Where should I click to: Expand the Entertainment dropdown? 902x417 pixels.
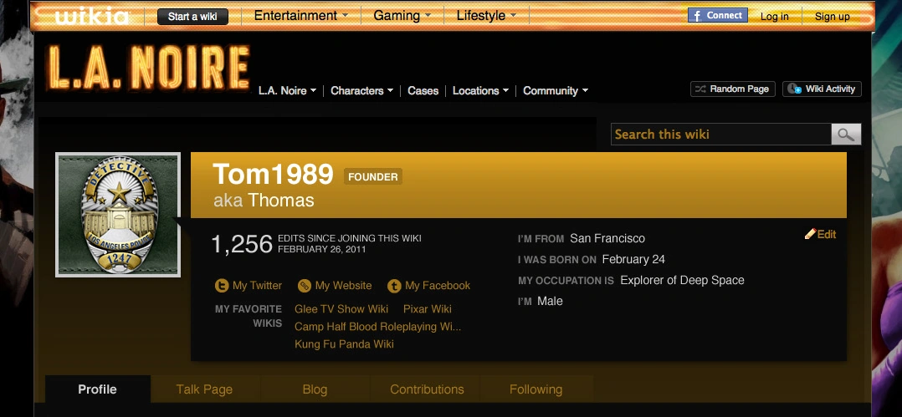[x=301, y=16]
